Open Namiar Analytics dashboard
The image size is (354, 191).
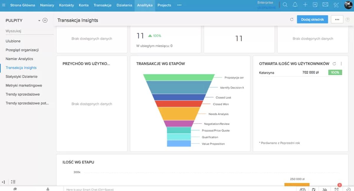pos(19,59)
